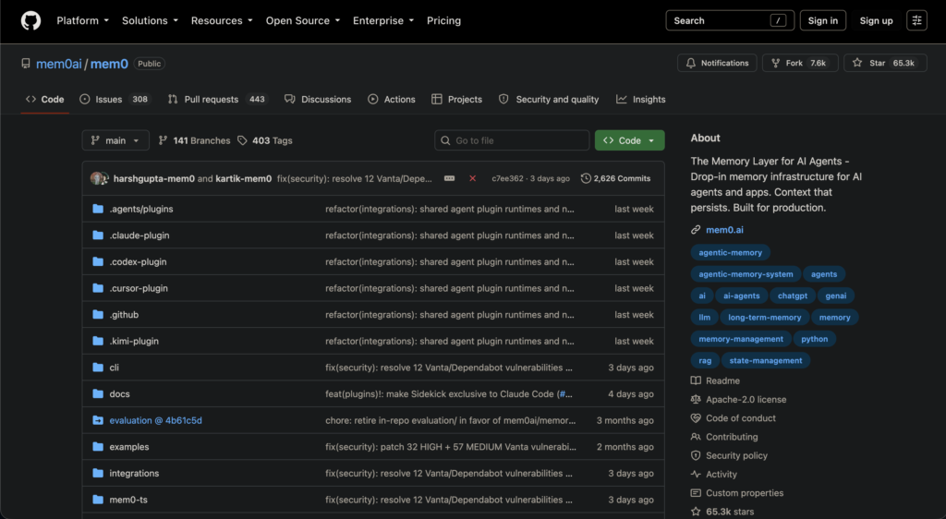Image resolution: width=946 pixels, height=519 pixels.
Task: Expand commit message ellipsis icon
Action: point(450,178)
